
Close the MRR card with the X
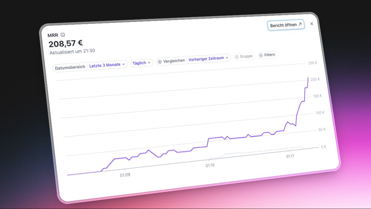312,24
